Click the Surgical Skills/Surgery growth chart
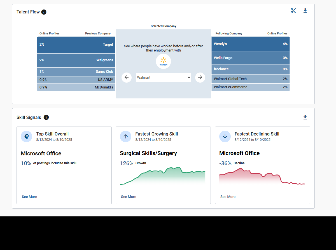 click(x=163, y=176)
